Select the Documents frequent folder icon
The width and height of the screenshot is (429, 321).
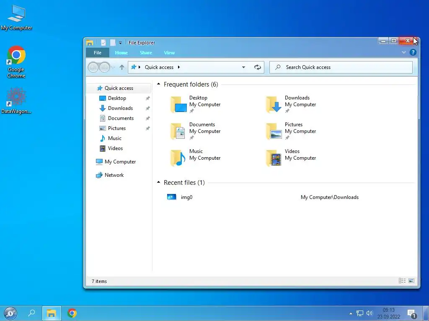click(x=178, y=131)
